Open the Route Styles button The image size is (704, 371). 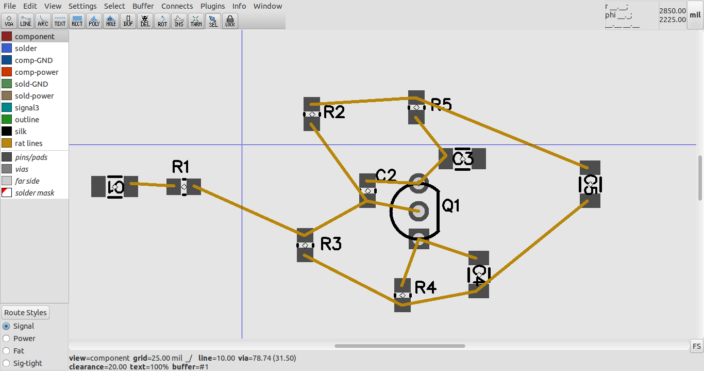point(25,313)
